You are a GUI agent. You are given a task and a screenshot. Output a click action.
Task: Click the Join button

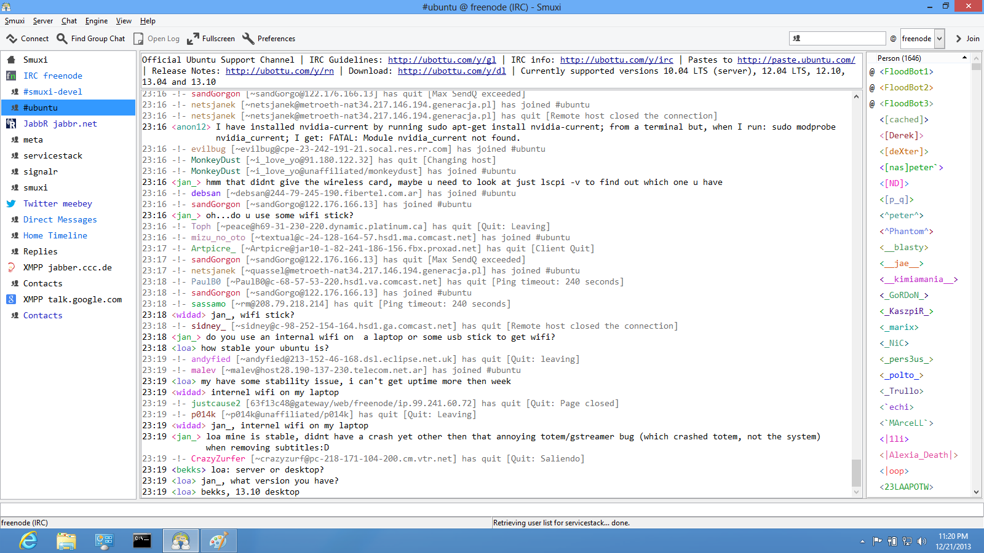click(967, 39)
